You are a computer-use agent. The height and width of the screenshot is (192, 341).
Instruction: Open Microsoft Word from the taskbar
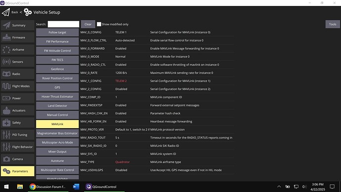coord(76,187)
